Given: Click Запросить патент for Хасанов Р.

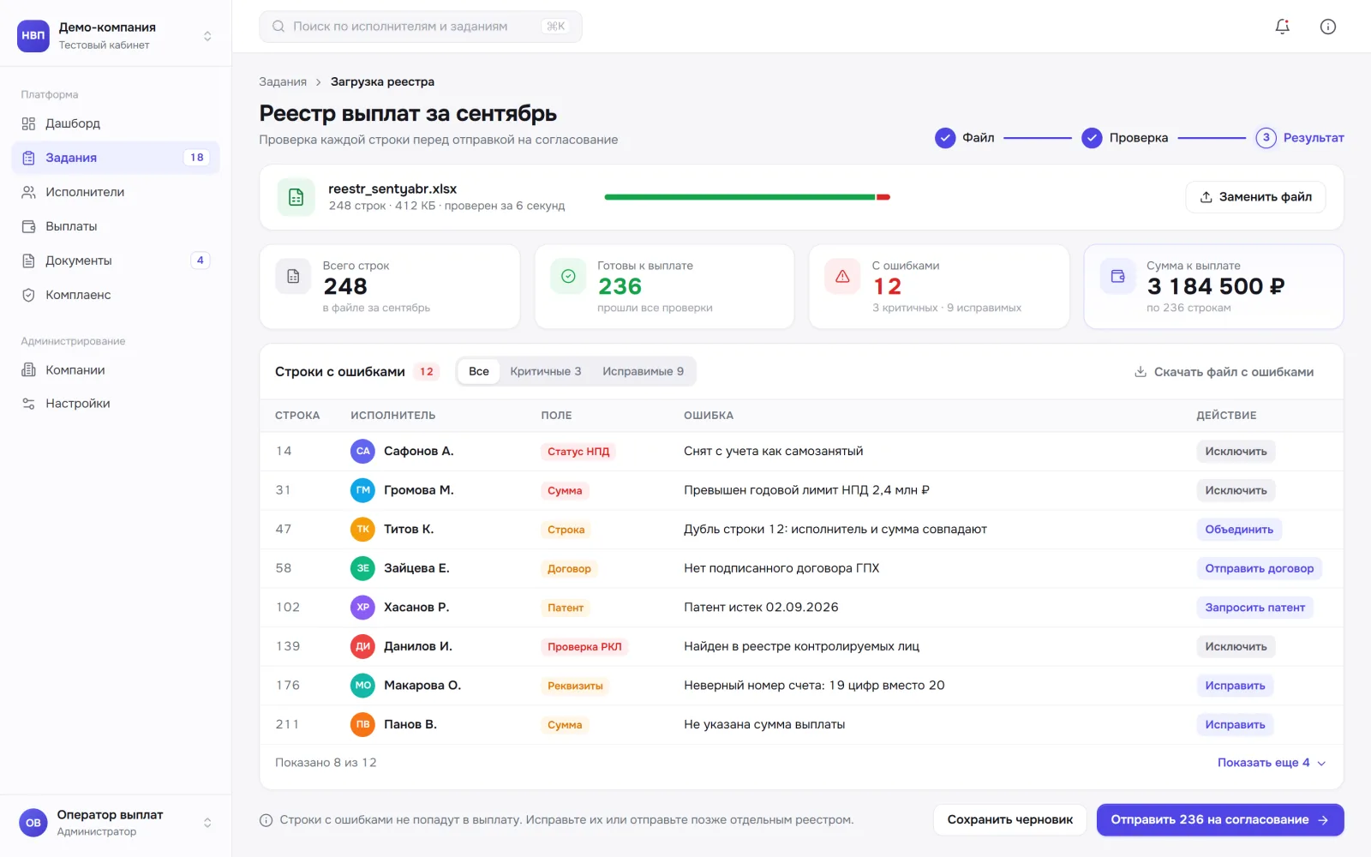Looking at the screenshot, I should click(1254, 608).
